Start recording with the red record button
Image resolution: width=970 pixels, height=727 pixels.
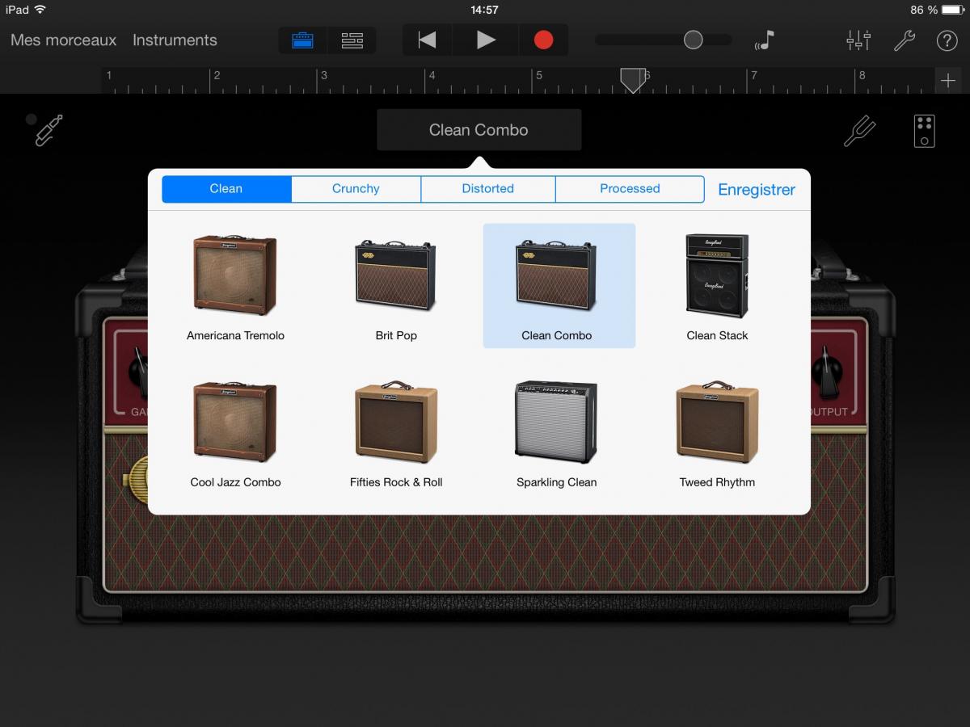(544, 40)
